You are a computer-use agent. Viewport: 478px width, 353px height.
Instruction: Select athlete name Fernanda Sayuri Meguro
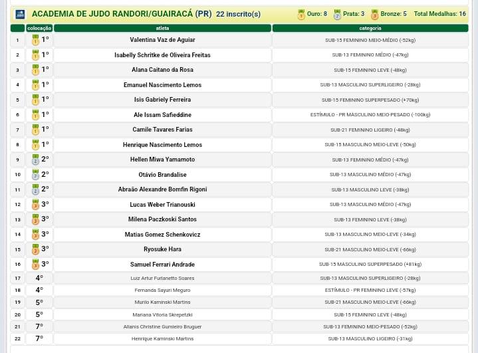[162, 291]
